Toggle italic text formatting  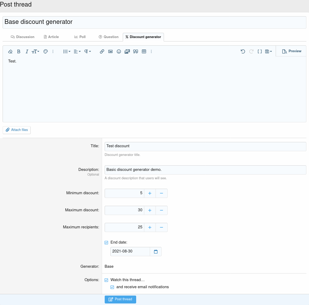[27, 51]
